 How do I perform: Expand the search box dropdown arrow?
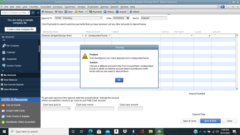coord(29,13)
